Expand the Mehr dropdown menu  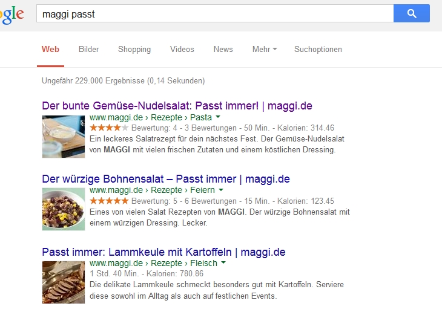pos(265,49)
